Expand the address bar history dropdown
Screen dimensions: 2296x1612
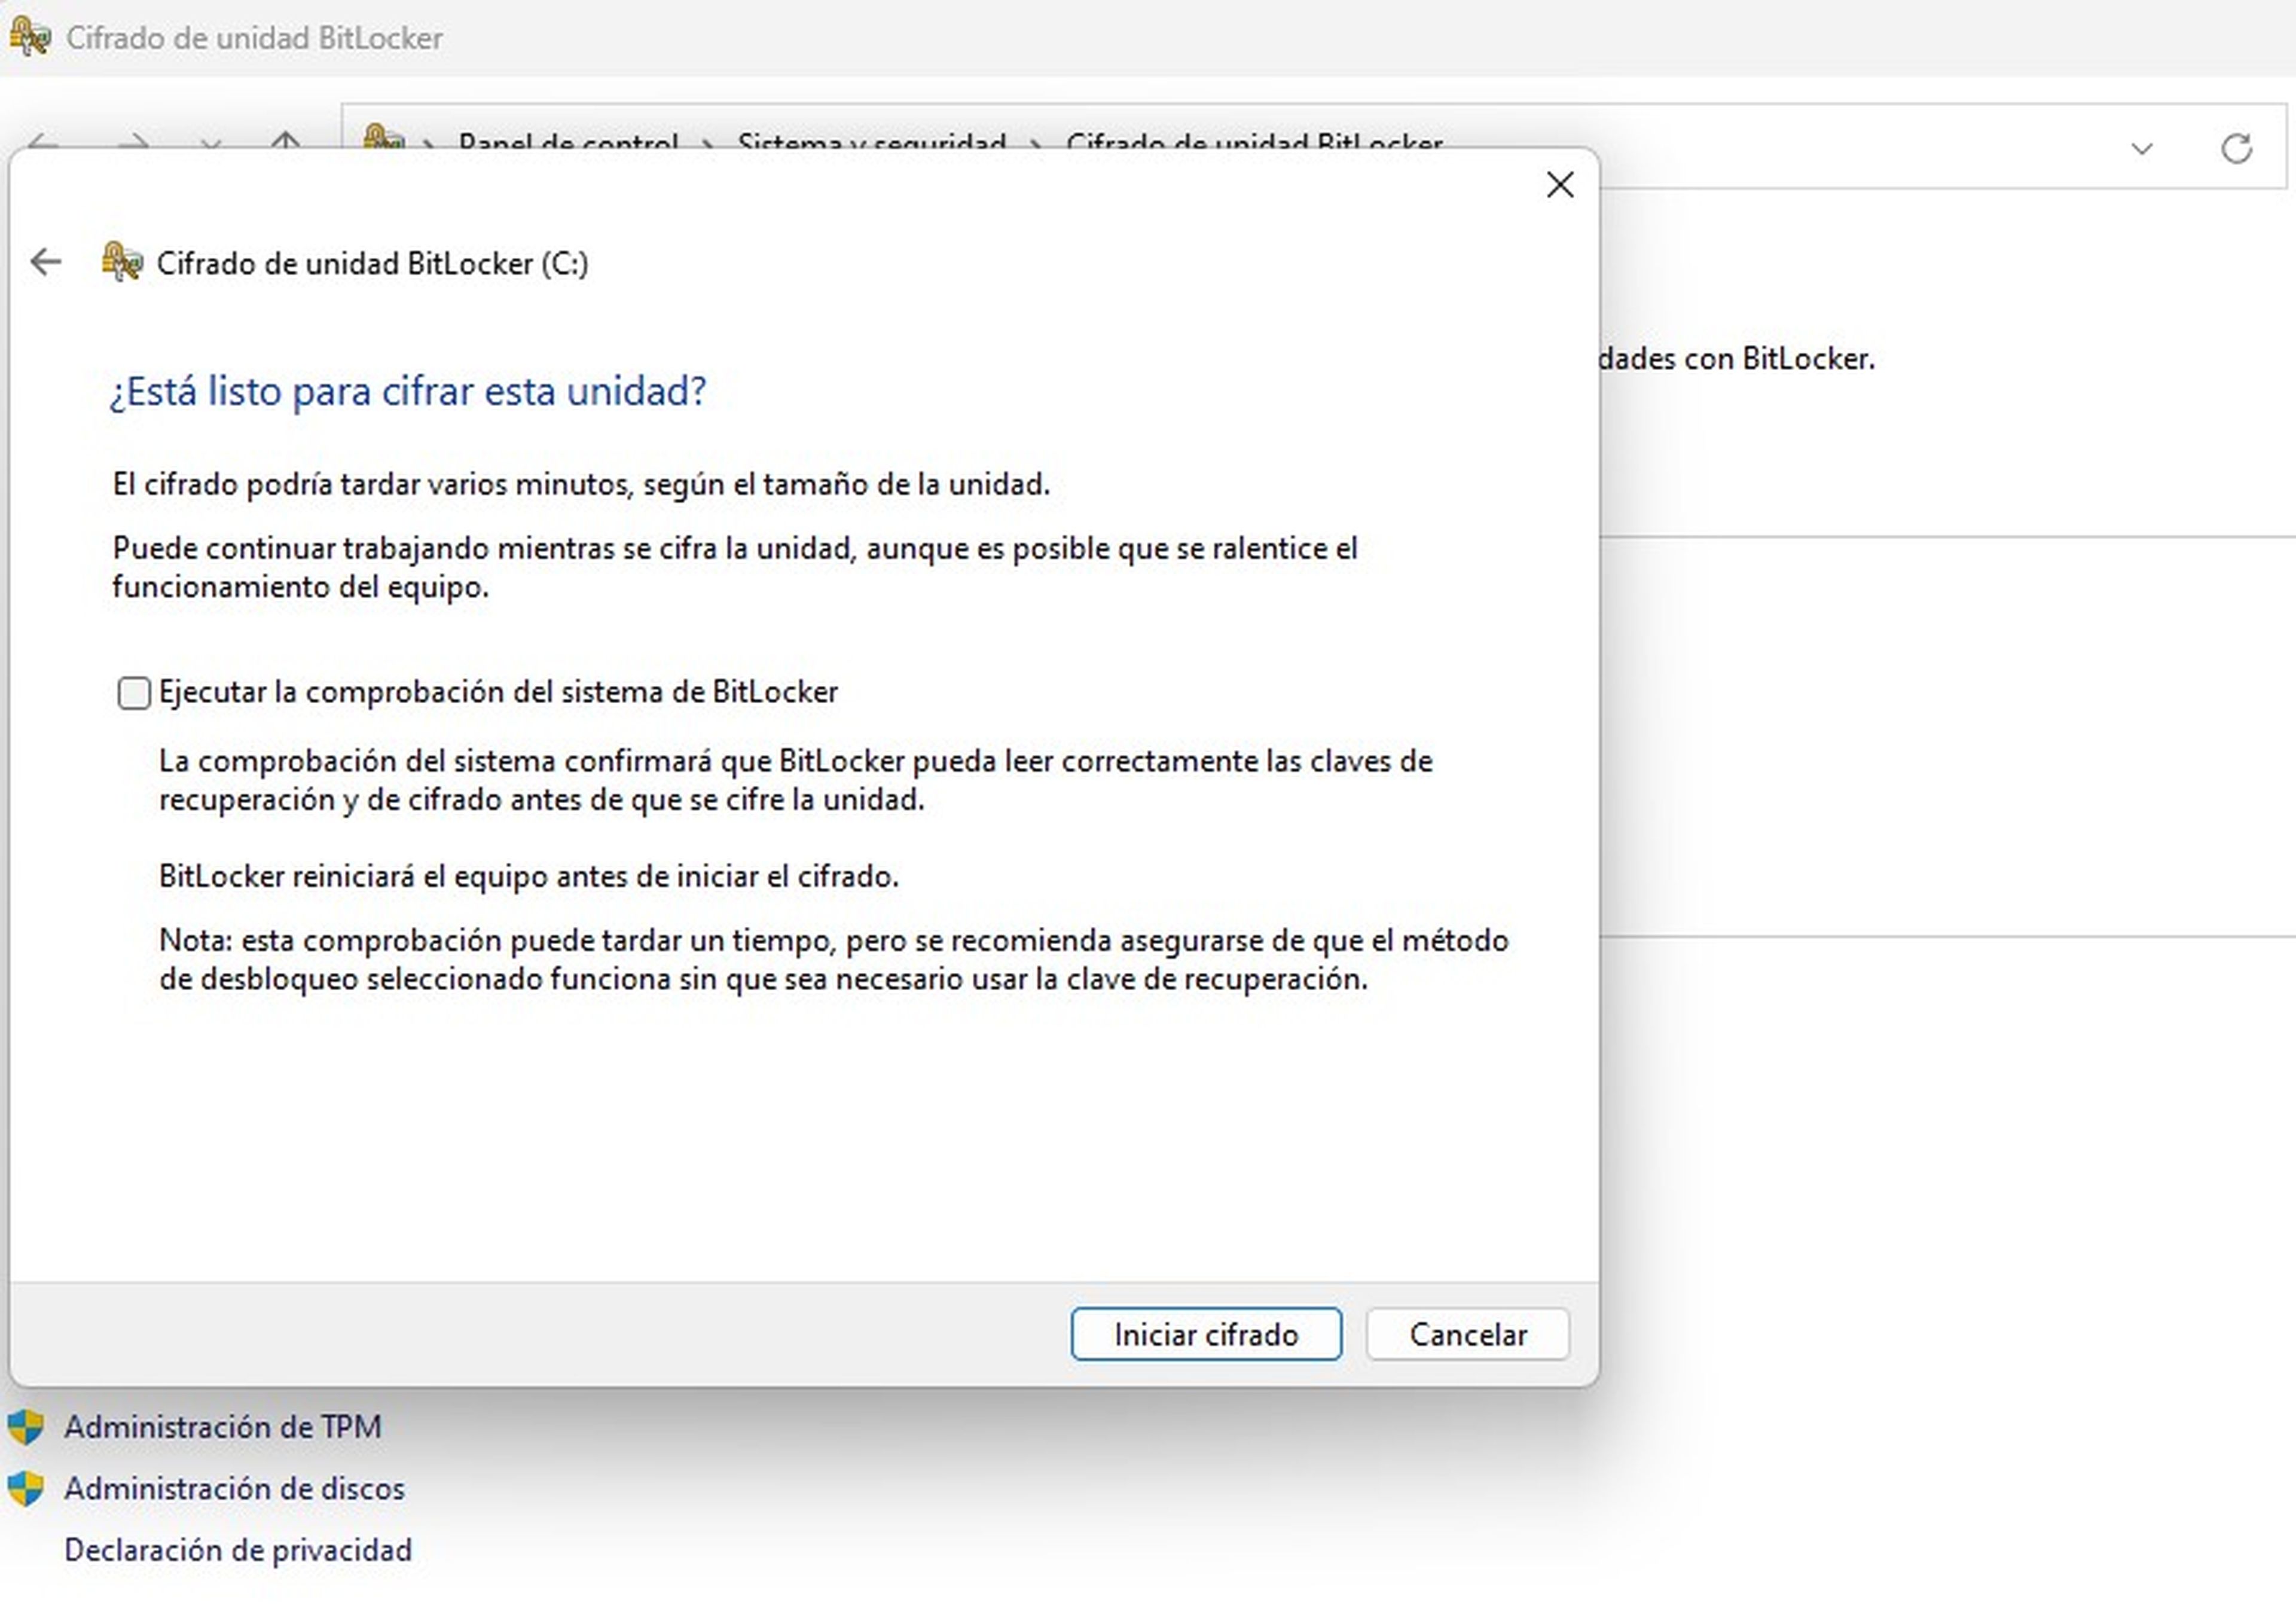pos(2141,149)
